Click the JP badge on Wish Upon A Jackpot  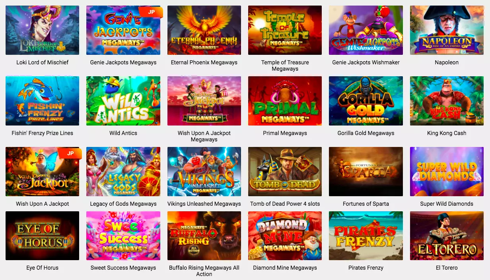(x=70, y=154)
